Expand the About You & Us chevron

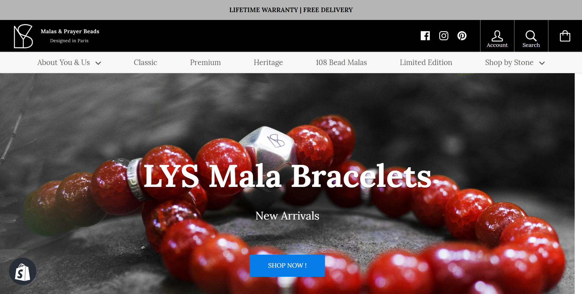pyautogui.click(x=98, y=63)
